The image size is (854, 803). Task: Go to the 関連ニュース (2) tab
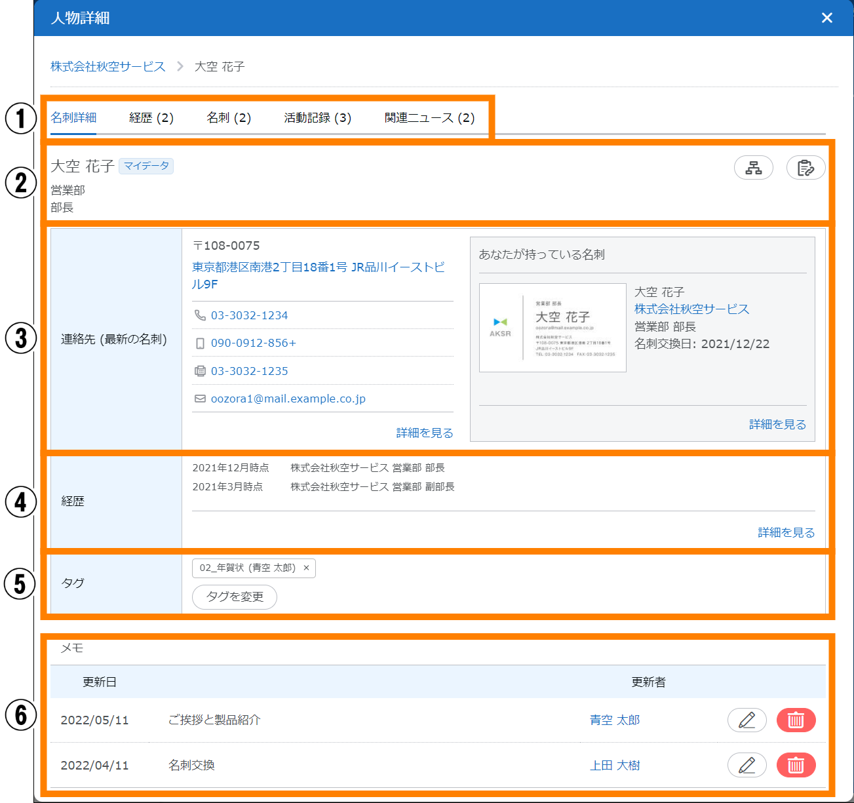429,118
